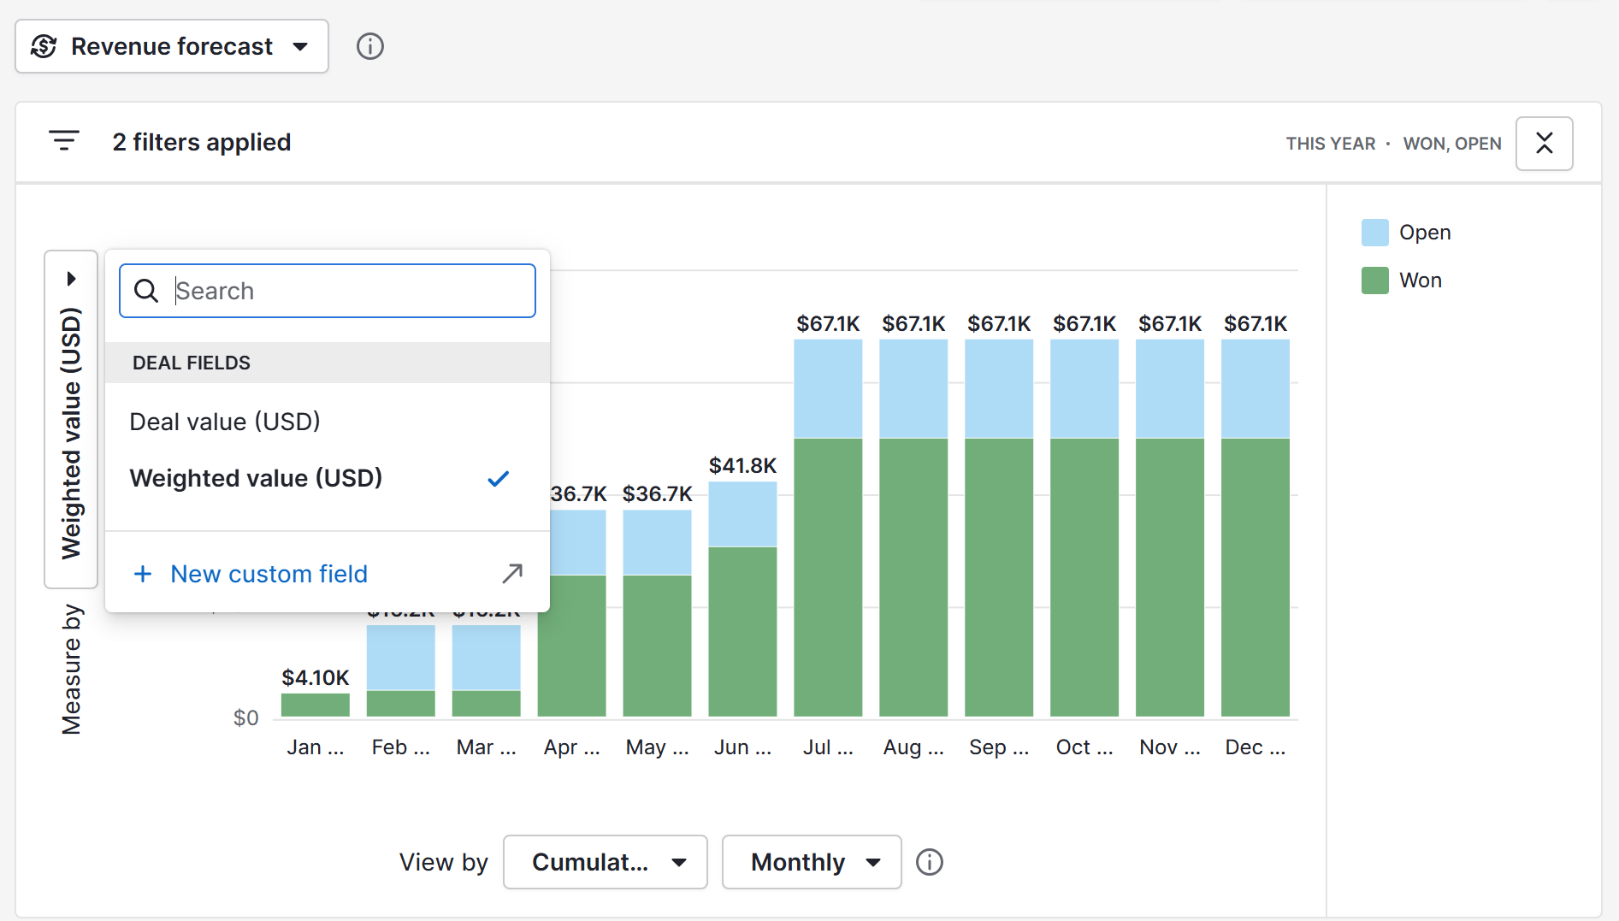The height and width of the screenshot is (921, 1619).
Task: Click the info icon beside Revenue forecast
Action: point(369,46)
